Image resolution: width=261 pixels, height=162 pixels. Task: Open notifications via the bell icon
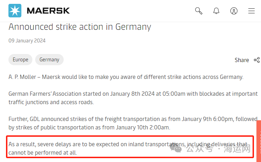click(x=216, y=11)
